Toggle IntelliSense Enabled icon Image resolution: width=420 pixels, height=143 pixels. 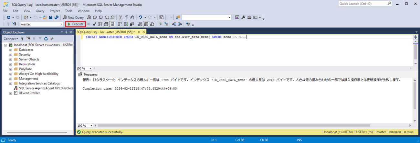(x=112, y=24)
